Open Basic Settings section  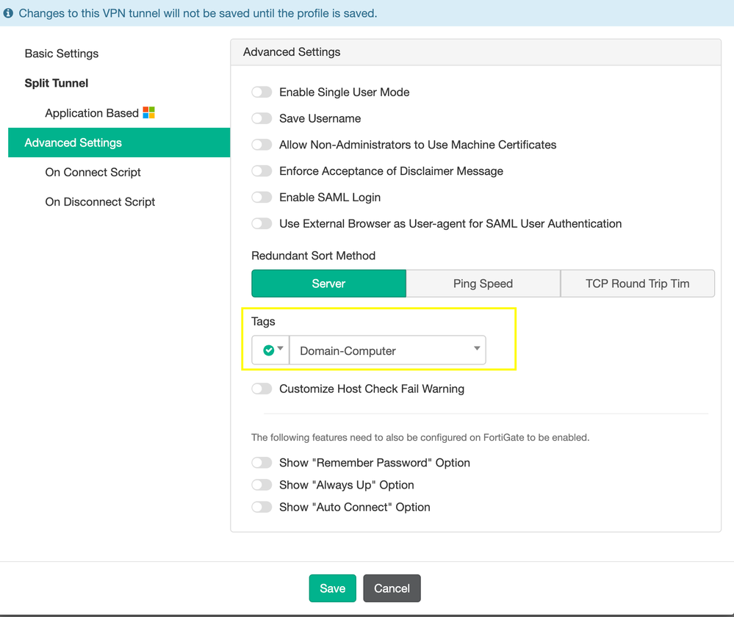coord(62,54)
